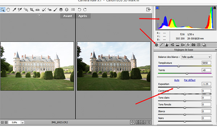Open the zoom level dropdown arrow
The image size is (217, 130).
(x=22, y=122)
